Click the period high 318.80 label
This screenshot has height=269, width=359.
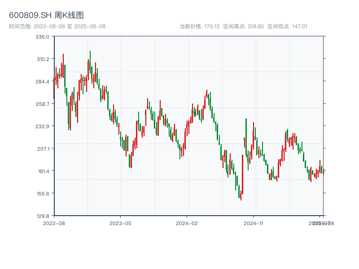point(244,26)
